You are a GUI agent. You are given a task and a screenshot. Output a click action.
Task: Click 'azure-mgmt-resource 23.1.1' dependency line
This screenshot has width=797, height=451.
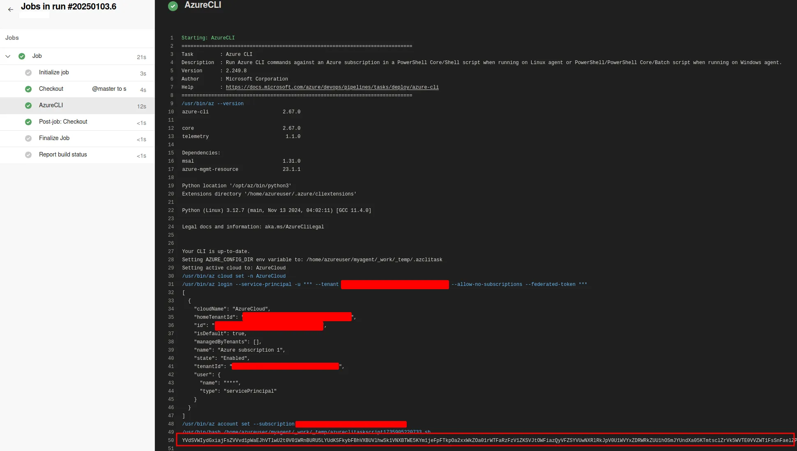(x=241, y=169)
